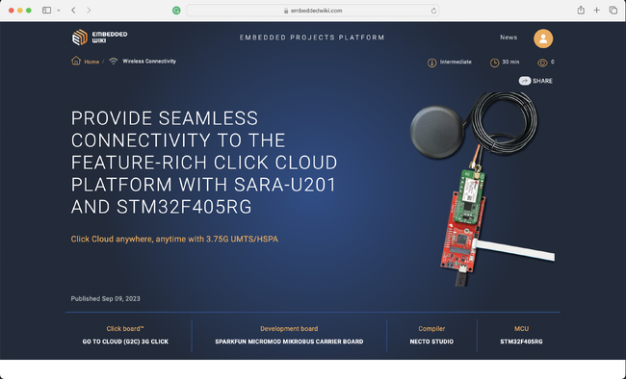Click the SHARE button label

coord(542,81)
